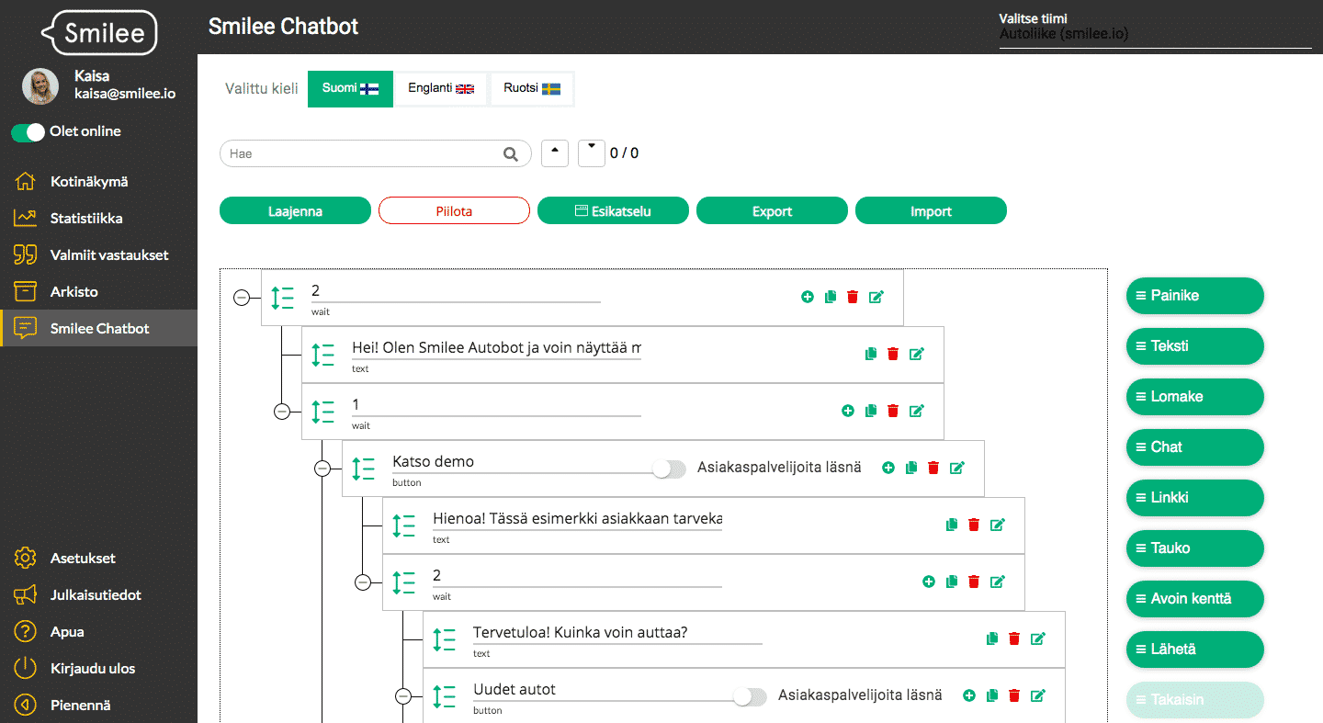Collapse the 'Uudet autot' node

point(403,696)
